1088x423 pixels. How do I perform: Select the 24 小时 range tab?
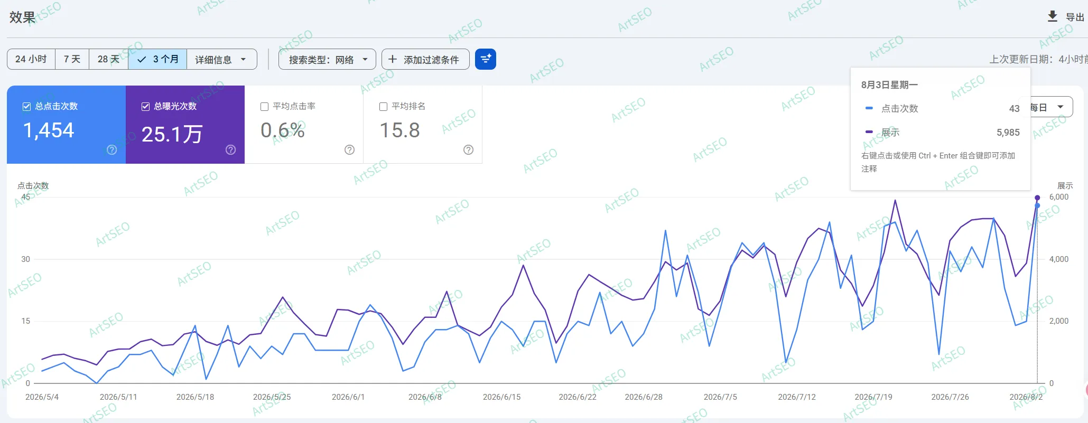(x=31, y=59)
